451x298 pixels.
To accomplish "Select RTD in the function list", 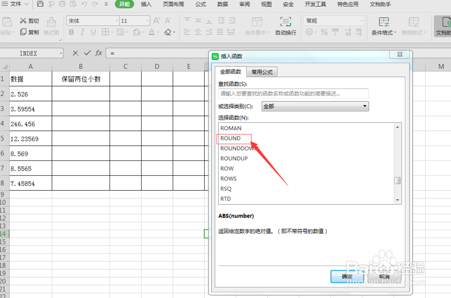I will [225, 199].
